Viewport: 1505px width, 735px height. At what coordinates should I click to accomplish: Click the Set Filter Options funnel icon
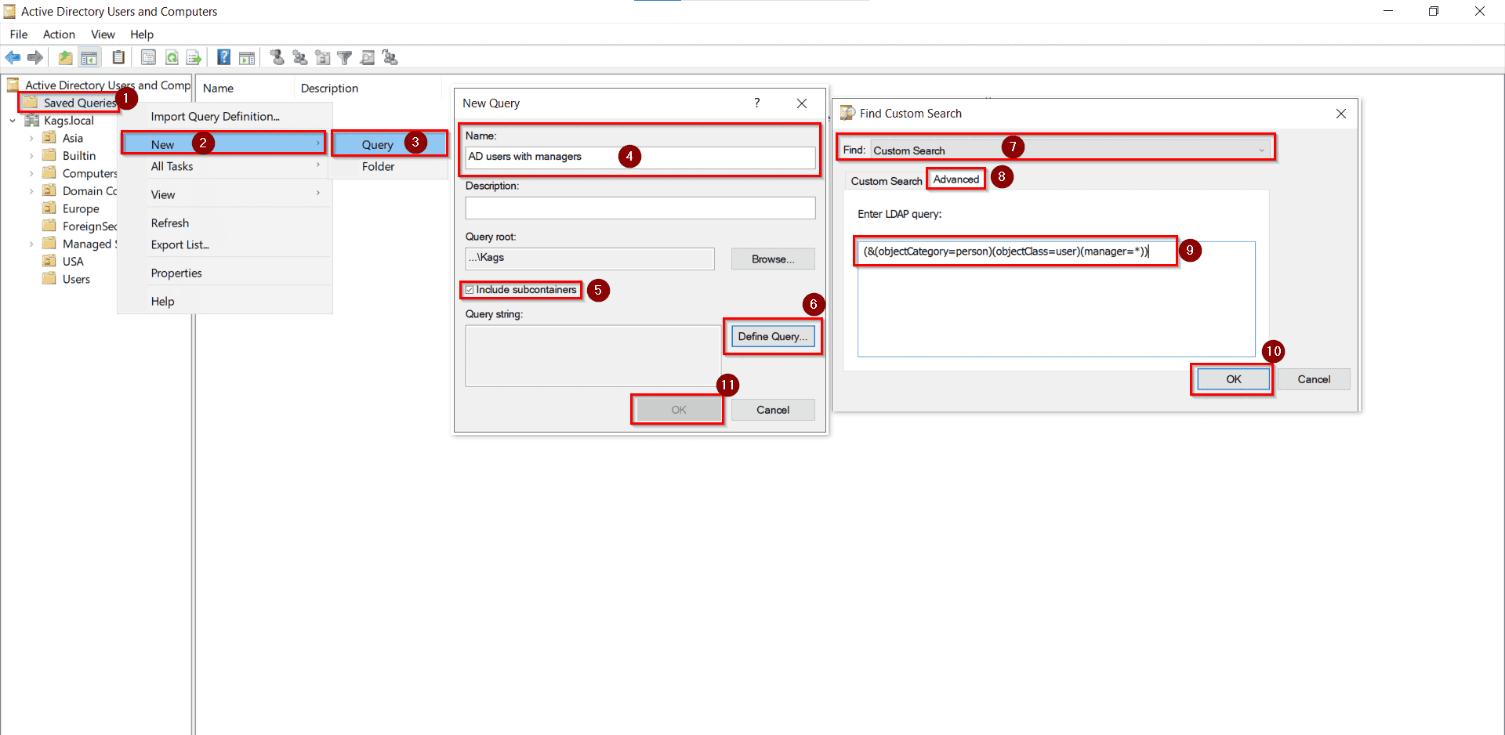345,57
